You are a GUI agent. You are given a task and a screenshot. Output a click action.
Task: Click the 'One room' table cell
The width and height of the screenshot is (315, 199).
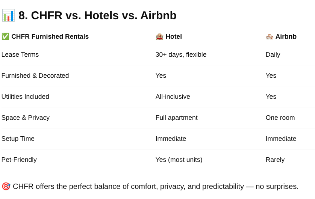(280, 118)
